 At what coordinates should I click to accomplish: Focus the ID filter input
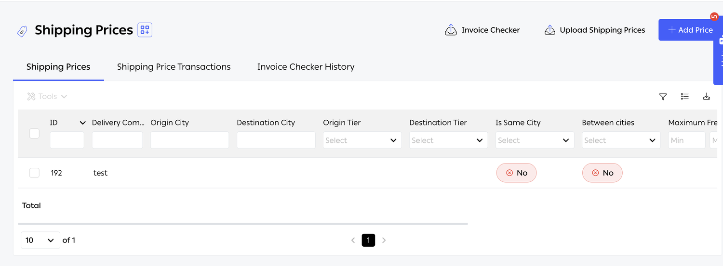click(67, 140)
